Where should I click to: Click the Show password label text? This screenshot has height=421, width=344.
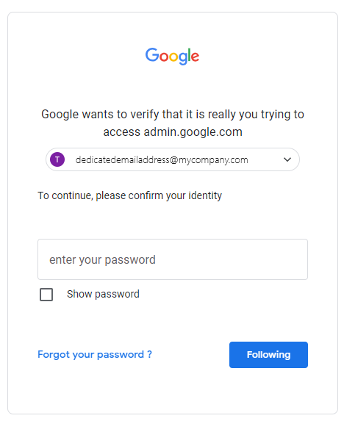[103, 294]
